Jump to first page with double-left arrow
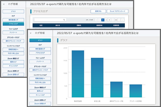This screenshot has width=161, height=107. pos(96,20)
